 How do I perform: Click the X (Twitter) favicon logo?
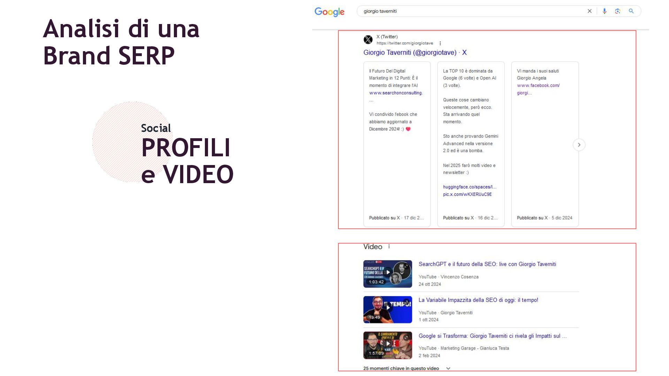[x=368, y=40]
